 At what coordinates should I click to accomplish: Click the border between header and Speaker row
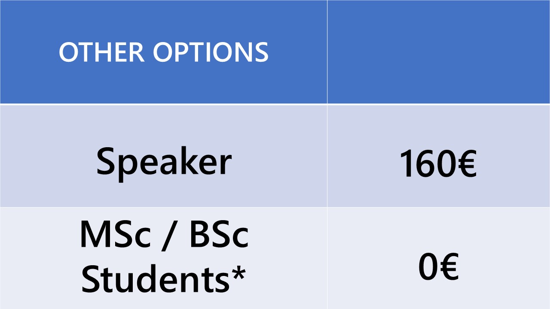pos(275,104)
